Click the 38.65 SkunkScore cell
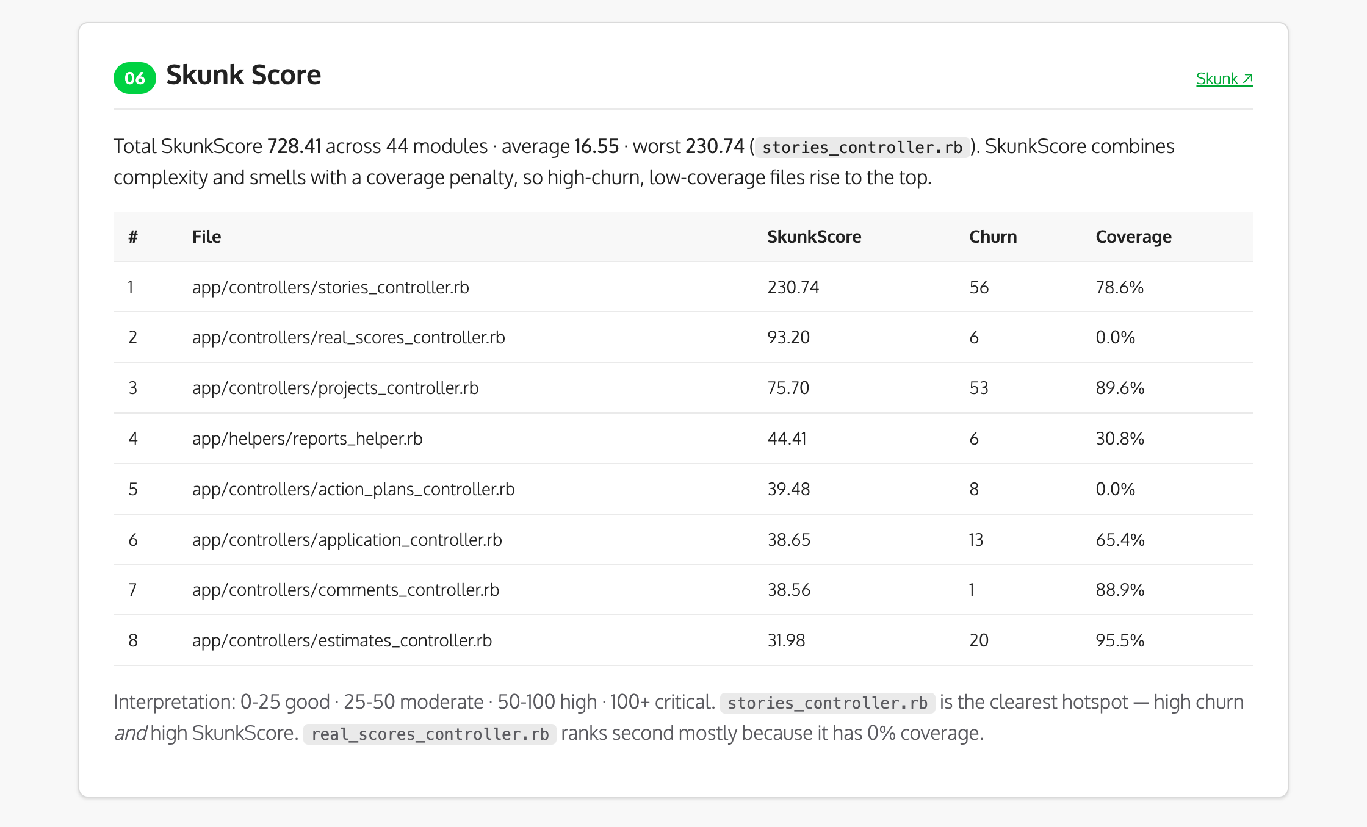This screenshot has width=1367, height=827. click(789, 540)
